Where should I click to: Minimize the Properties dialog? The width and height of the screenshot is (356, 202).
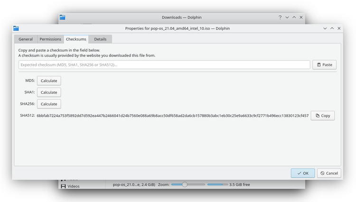coord(325,28)
